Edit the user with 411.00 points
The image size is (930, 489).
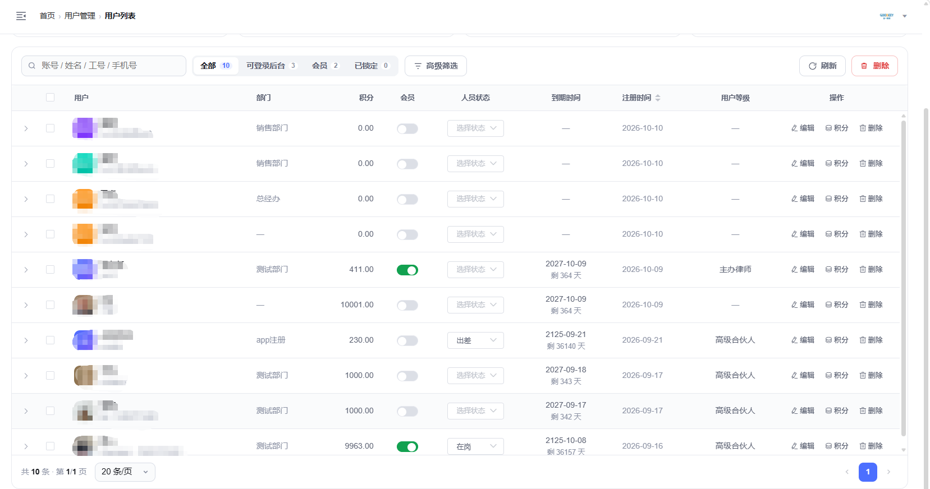[x=803, y=269]
